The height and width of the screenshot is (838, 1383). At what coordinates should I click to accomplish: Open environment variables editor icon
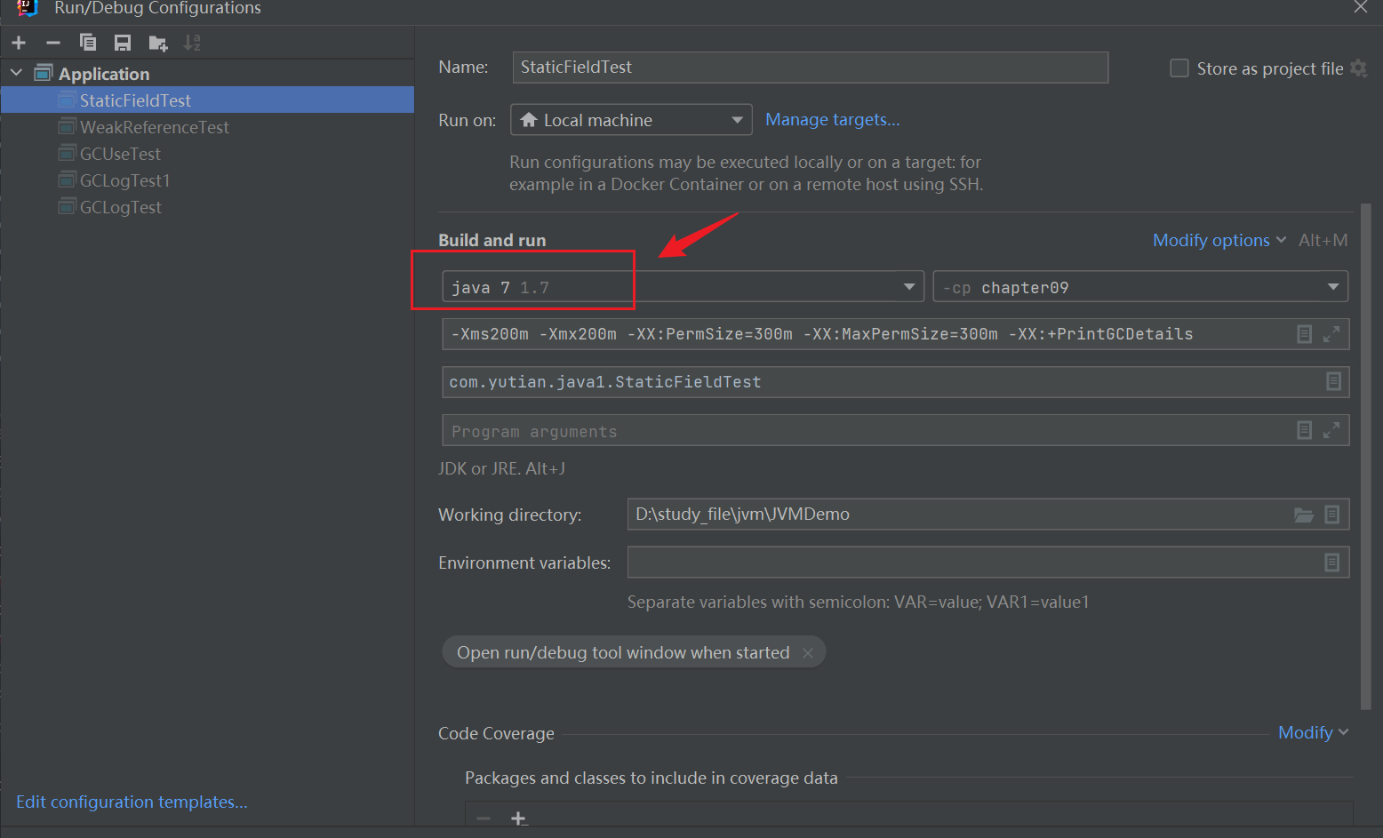tap(1331, 563)
